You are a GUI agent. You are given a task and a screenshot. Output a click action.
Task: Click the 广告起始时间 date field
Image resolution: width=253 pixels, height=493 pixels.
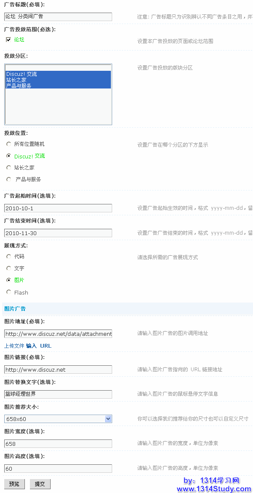tap(58, 208)
